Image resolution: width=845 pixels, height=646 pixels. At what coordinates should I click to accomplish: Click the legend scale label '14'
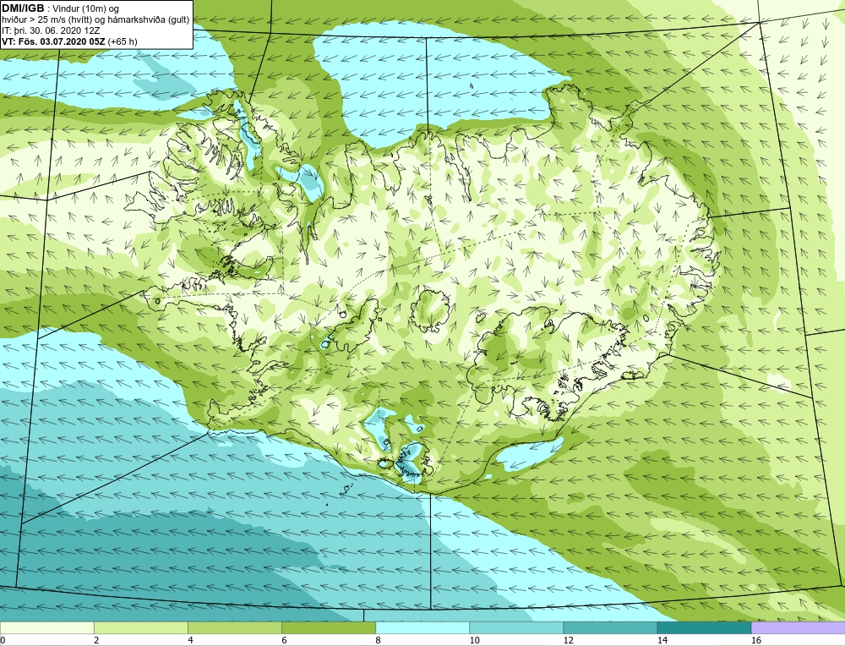tap(662, 641)
